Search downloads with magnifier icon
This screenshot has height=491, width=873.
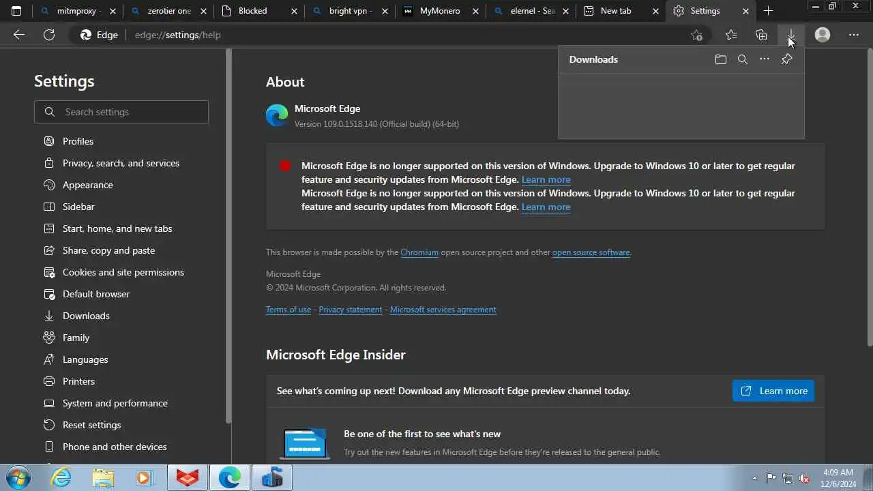(x=743, y=59)
